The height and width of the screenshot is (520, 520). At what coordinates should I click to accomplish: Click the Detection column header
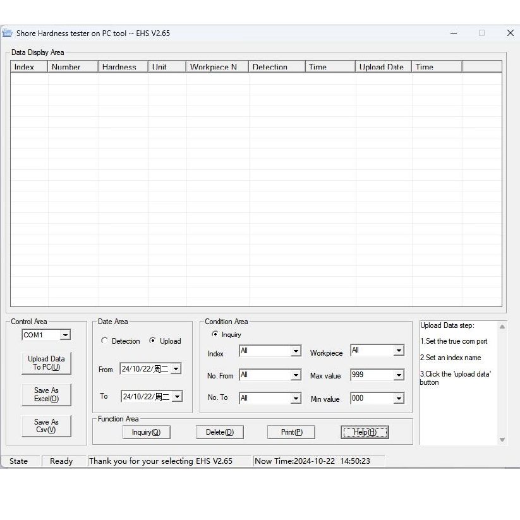pos(277,66)
